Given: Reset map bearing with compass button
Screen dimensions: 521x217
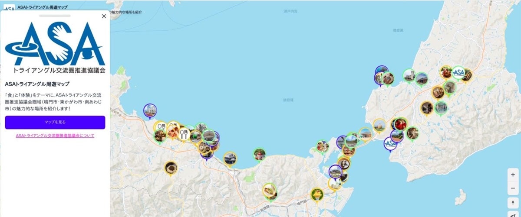Looking at the screenshot, I should (x=513, y=203).
